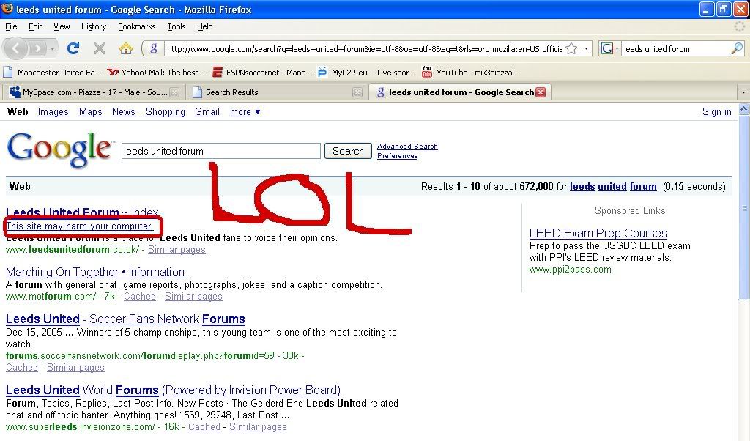Click the Firefox icon in the title bar
This screenshot has height=441, width=750.
coord(7,9)
